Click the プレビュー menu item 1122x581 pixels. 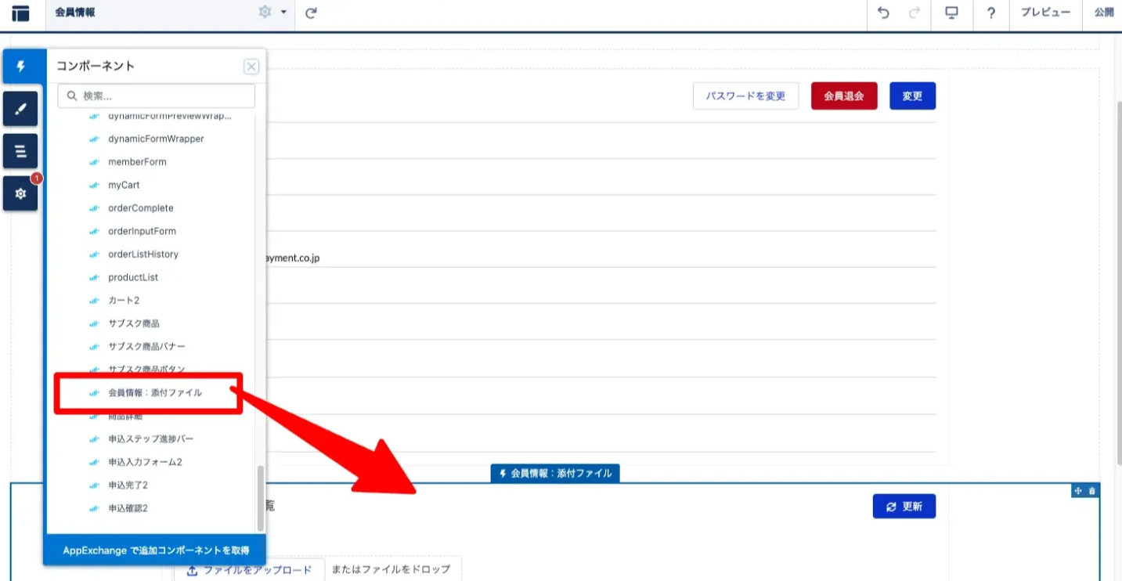(x=1045, y=13)
